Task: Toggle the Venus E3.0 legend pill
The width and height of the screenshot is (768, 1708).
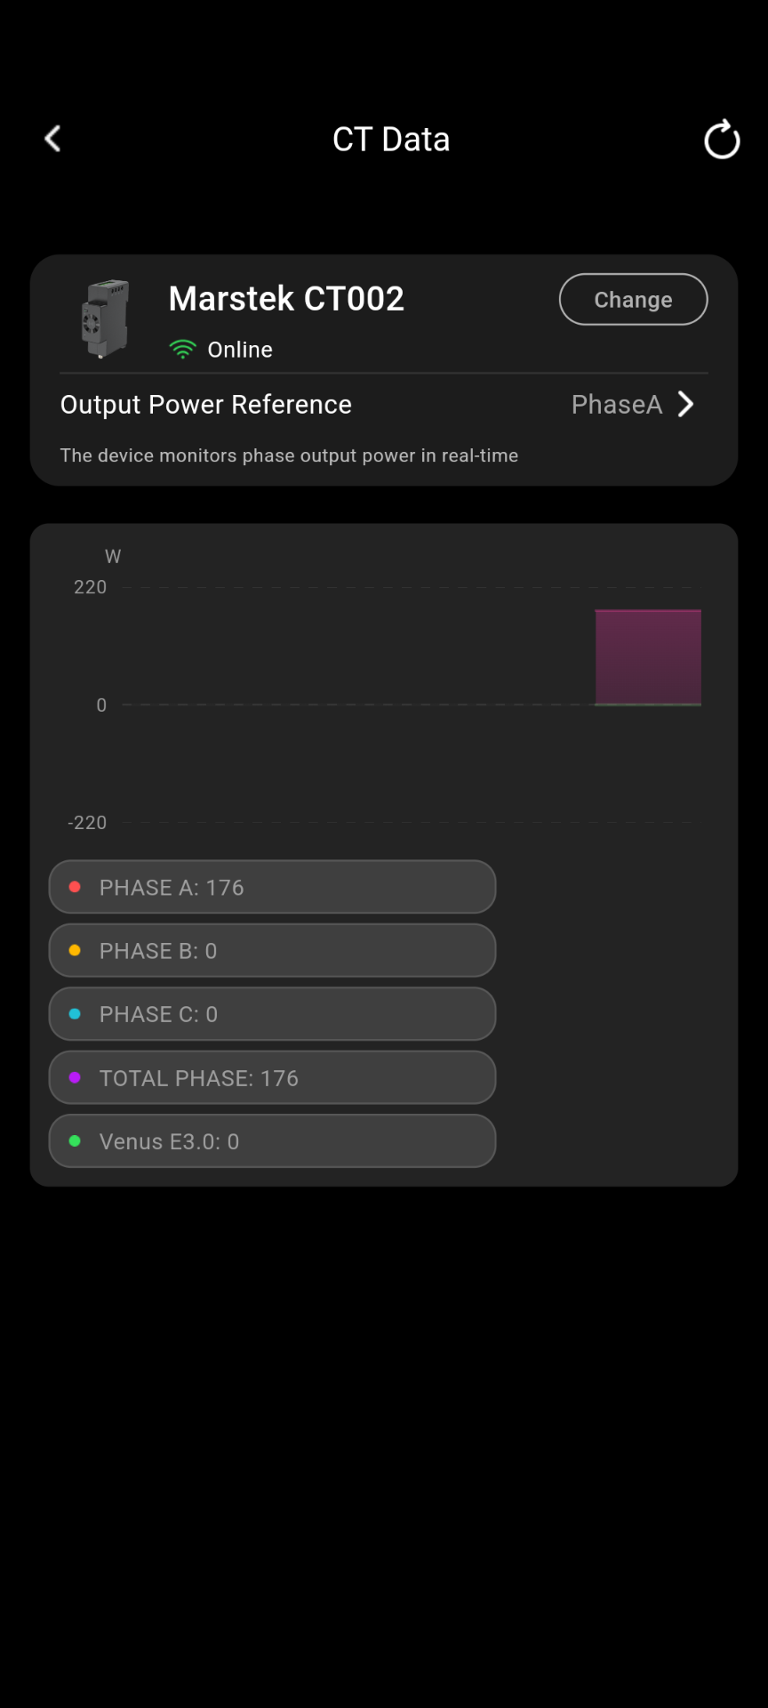Action: 272,1141
